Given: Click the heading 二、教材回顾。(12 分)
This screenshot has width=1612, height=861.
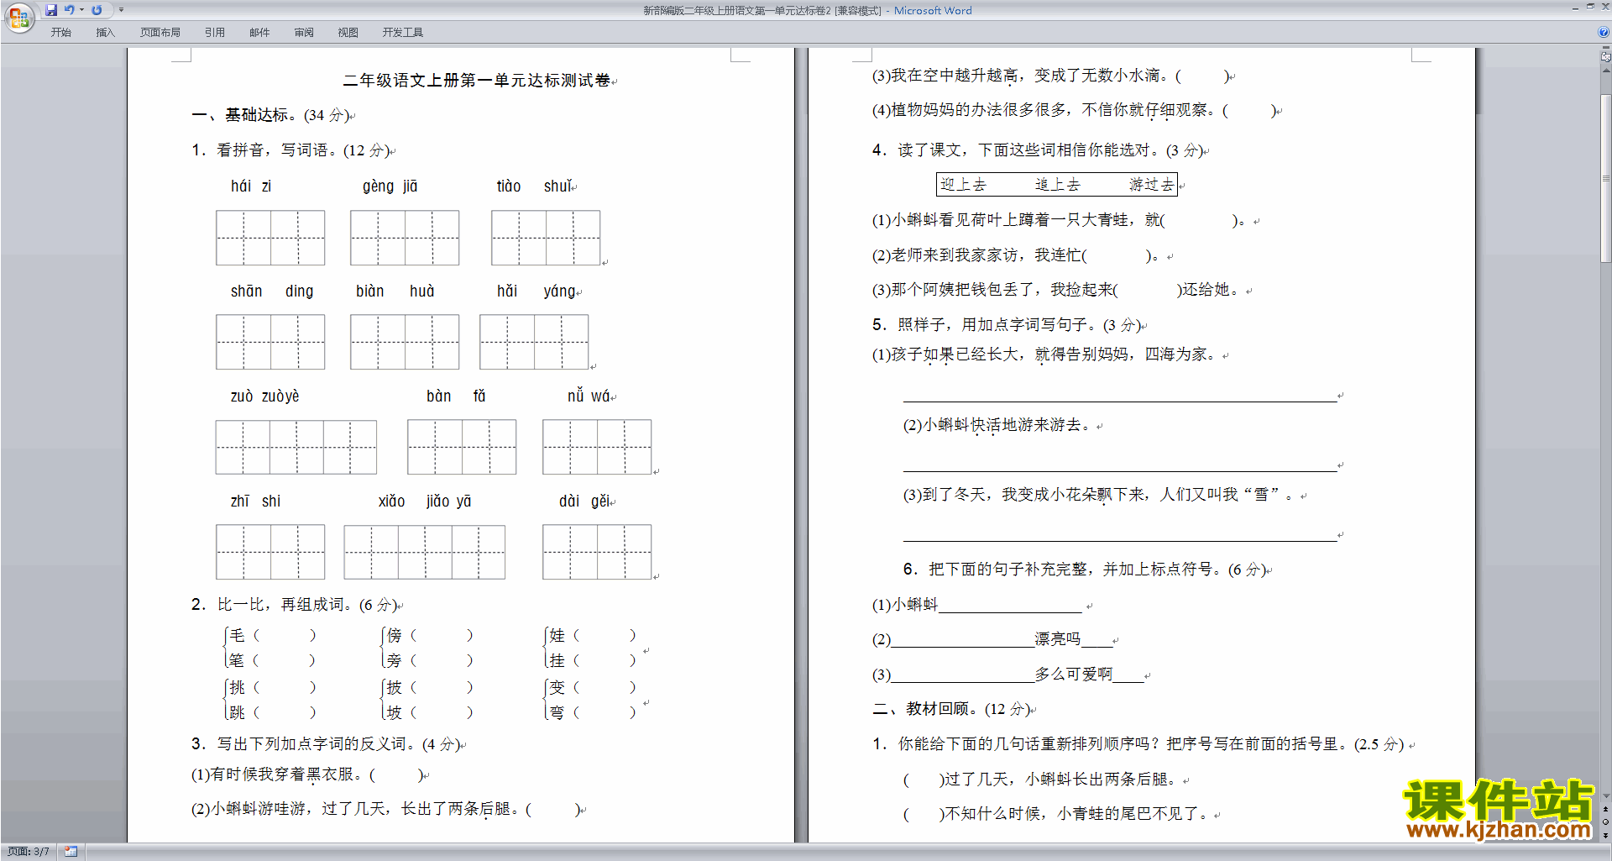Looking at the screenshot, I should coord(952,709).
